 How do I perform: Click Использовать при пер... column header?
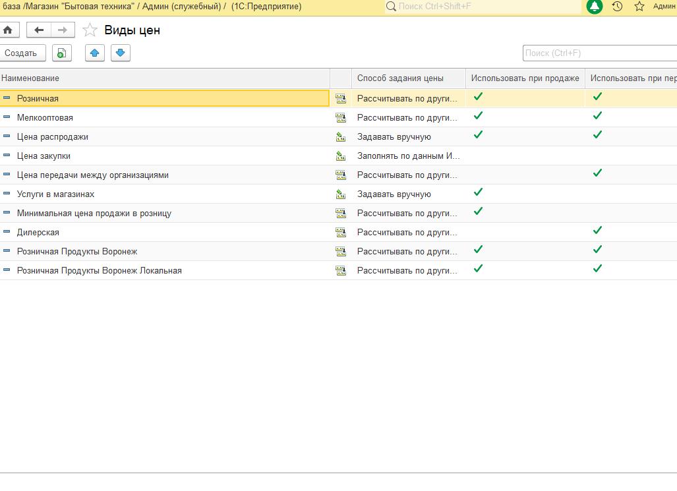631,78
